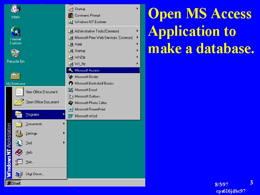Image resolution: width=260 pixels, height=195 pixels.
Task: Expand the Find submenu arrow
Action: click(64, 142)
